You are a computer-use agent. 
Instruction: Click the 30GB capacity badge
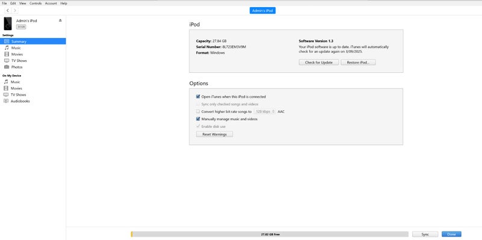pyautogui.click(x=21, y=26)
